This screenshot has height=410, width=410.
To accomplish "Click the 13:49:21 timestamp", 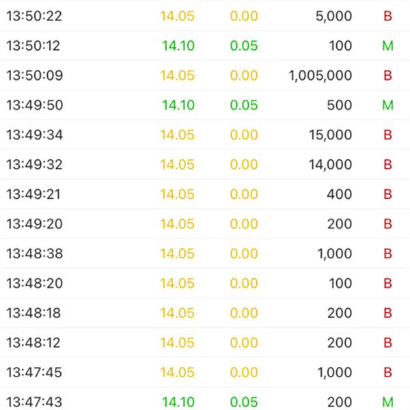I will point(33,194).
